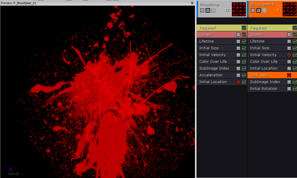Open curve graph for BloopBloop Initial Location
Screen dimensions: 297x178
pos(244,82)
